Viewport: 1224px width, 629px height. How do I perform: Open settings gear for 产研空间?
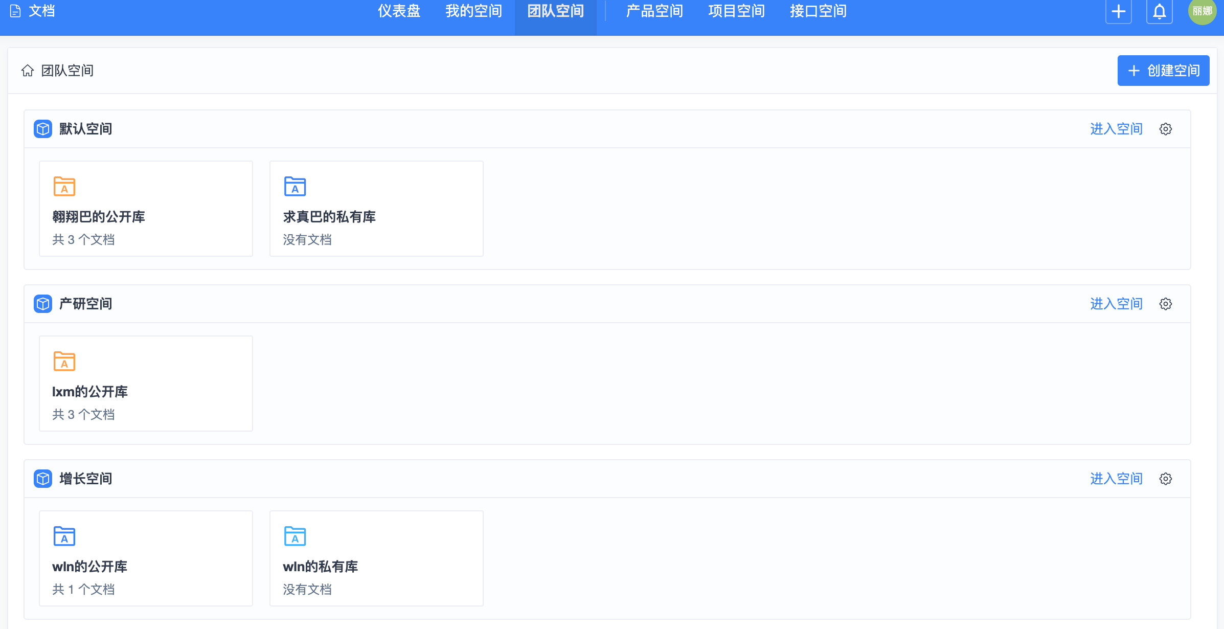[1166, 304]
